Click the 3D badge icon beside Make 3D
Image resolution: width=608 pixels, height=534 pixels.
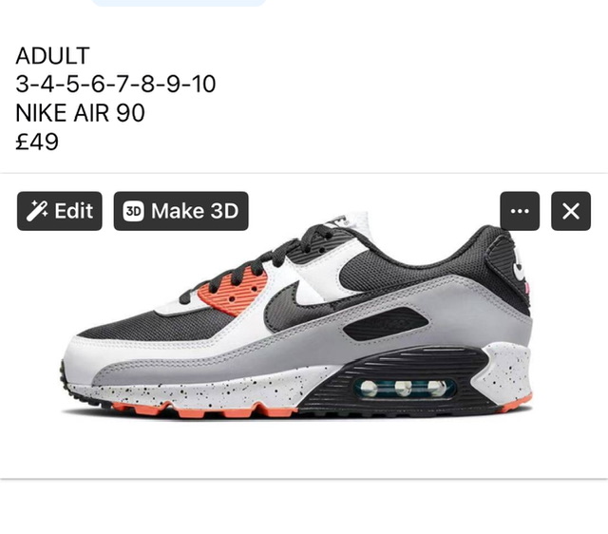(133, 211)
